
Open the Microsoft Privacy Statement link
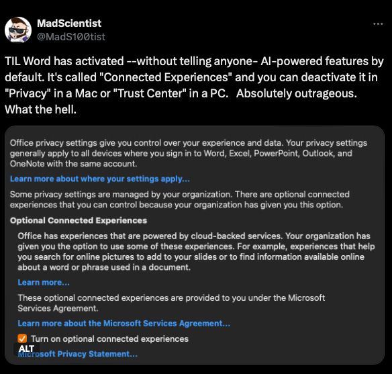[77, 354]
